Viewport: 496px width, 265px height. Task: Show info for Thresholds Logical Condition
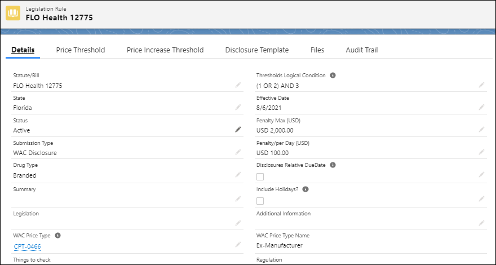[333, 76]
